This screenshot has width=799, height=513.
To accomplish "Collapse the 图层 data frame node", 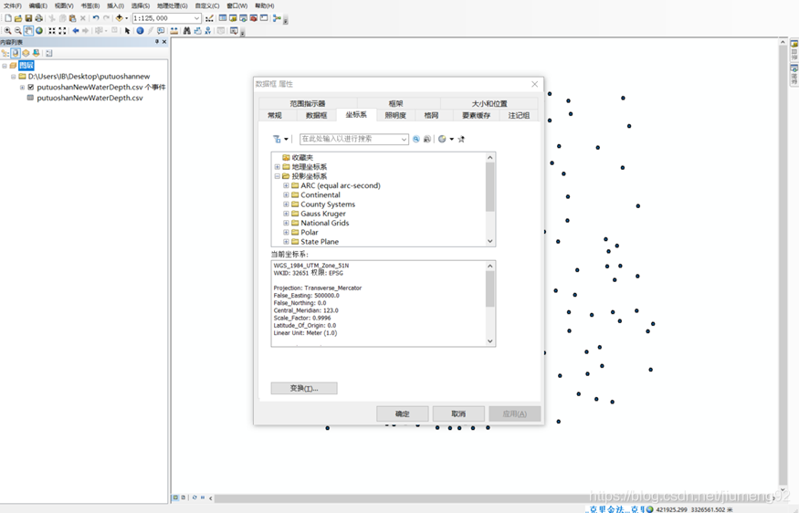I will tap(5, 66).
